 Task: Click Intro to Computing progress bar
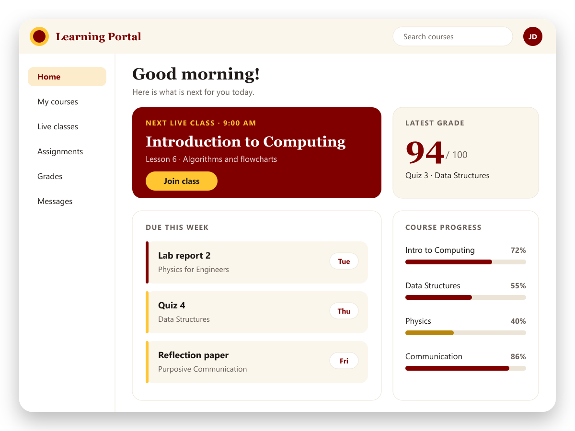(466, 262)
